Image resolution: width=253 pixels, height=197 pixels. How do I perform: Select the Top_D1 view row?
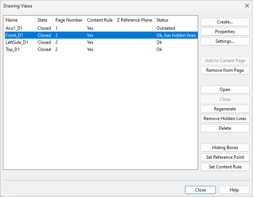[13, 49]
